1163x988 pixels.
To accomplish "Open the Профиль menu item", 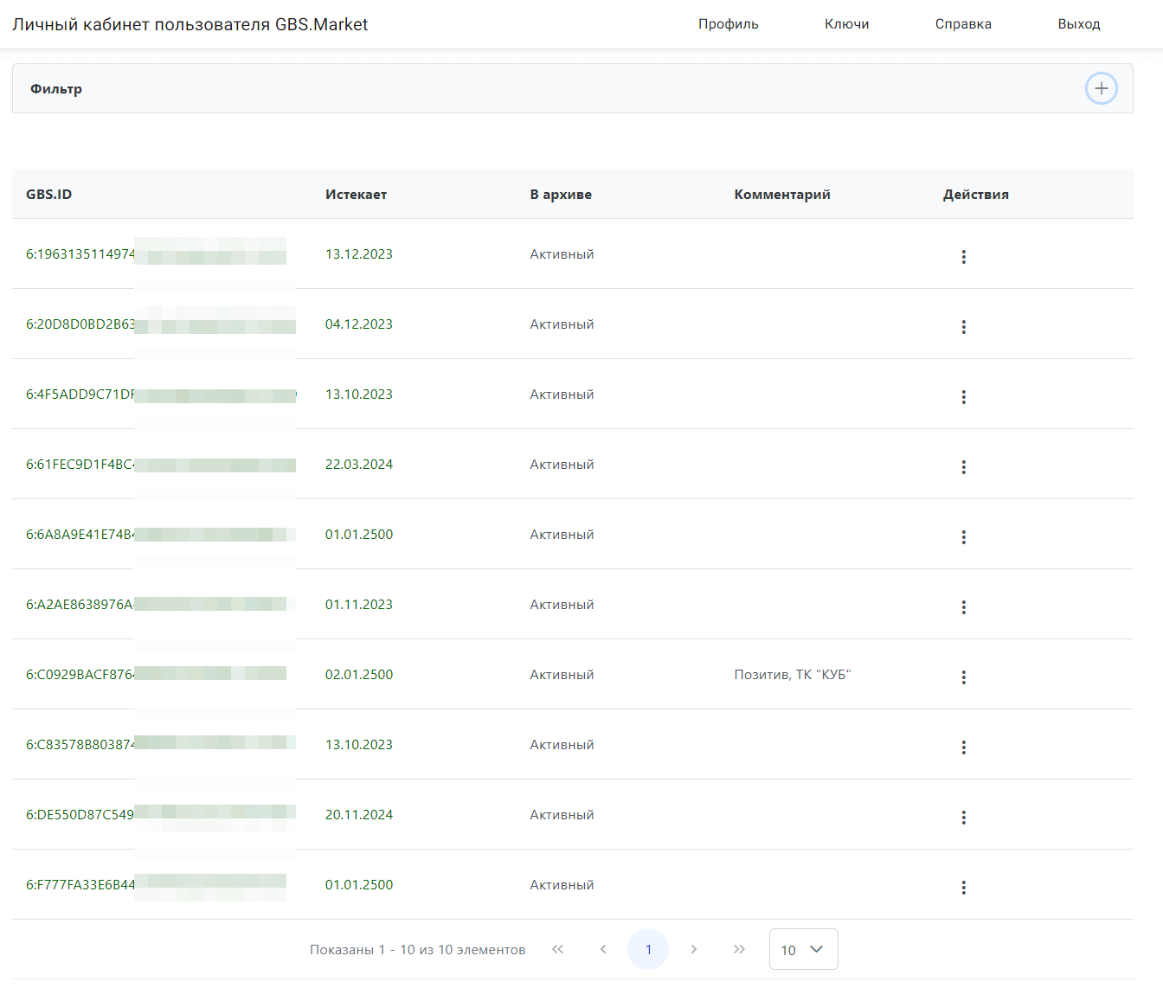I will pyautogui.click(x=728, y=24).
